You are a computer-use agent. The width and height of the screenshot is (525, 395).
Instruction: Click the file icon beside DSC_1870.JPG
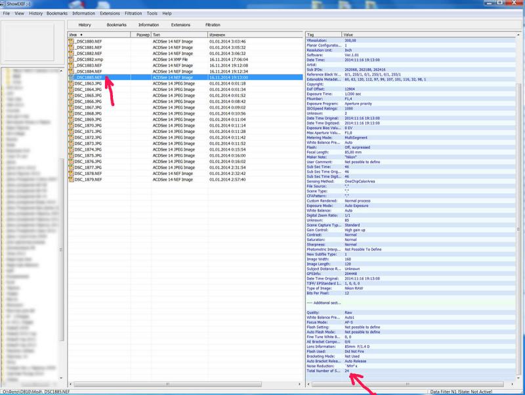71,126
